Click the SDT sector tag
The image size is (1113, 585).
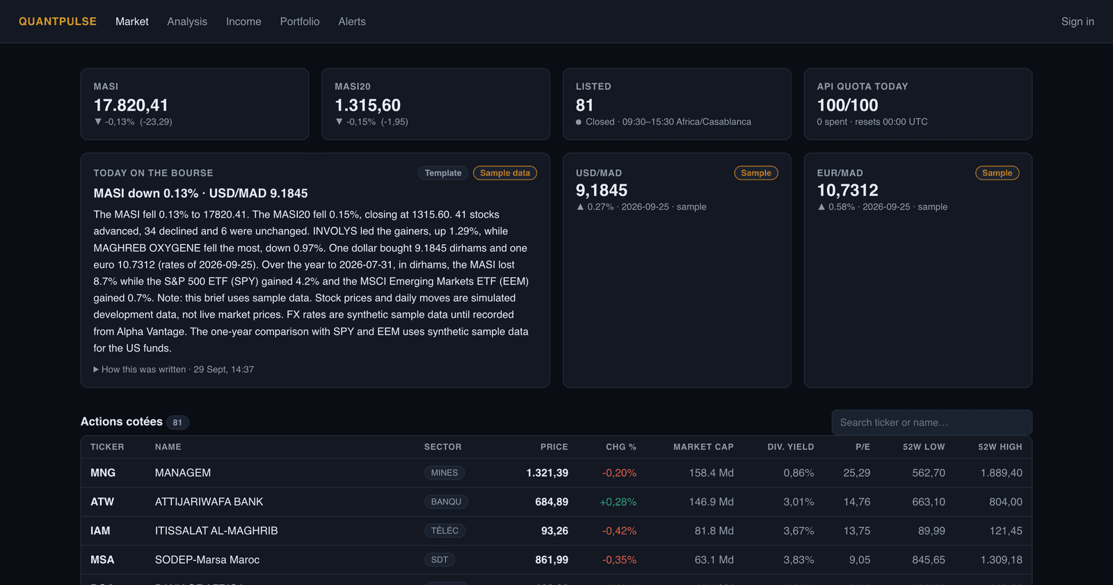[440, 560]
